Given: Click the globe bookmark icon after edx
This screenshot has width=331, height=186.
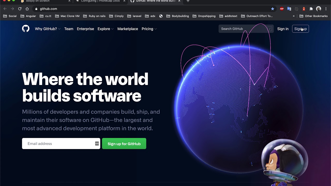Looking at the screenshot, I should 161,16.
